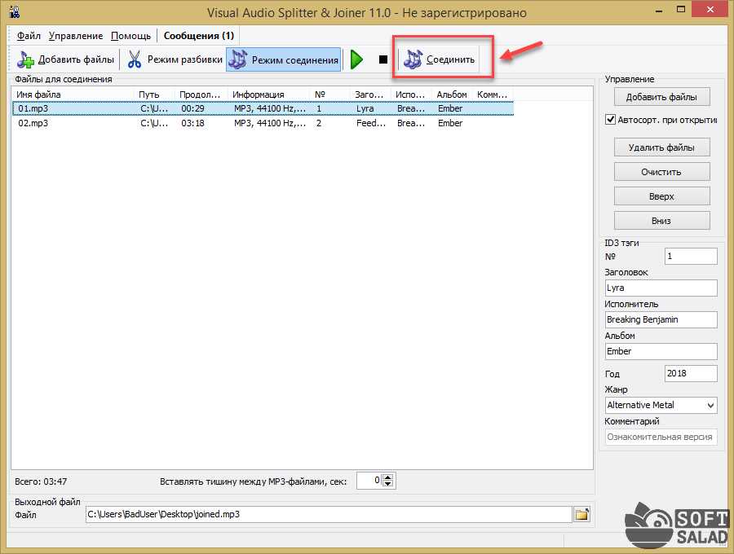Image resolution: width=734 pixels, height=554 pixels.
Task: Increase silence seconds with up spinner arrow
Action: [387, 477]
